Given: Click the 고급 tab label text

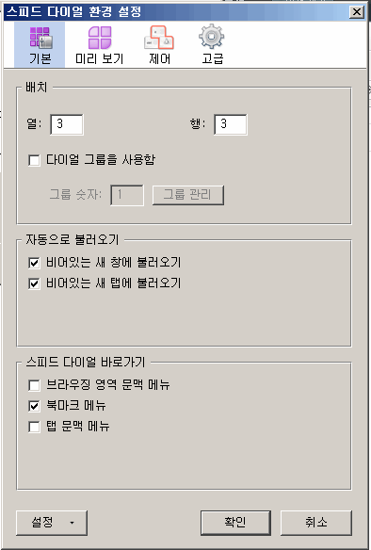Looking at the screenshot, I should [x=212, y=58].
